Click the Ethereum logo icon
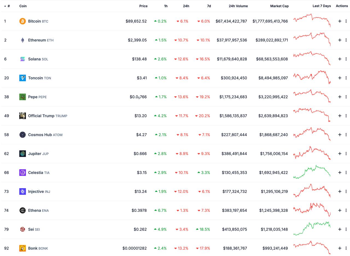This screenshot has width=350, height=256. coord(22,40)
